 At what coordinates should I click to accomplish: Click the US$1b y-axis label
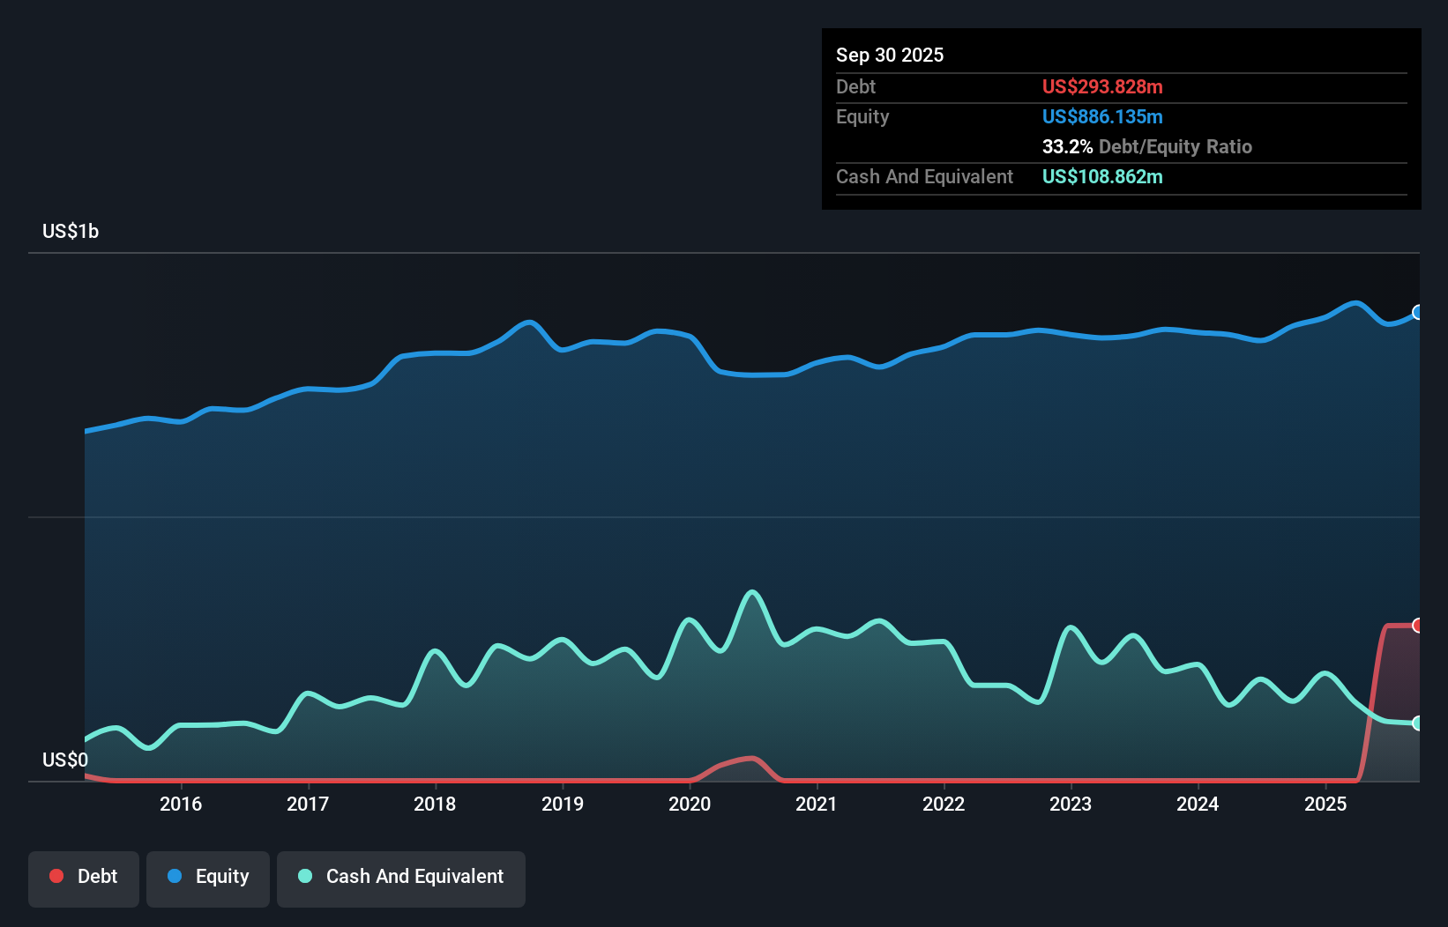click(x=71, y=232)
